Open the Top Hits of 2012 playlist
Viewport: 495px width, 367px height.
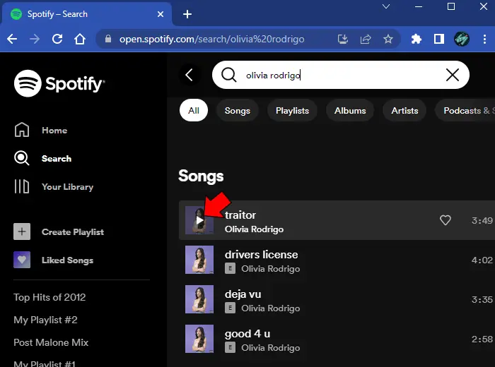coord(49,297)
